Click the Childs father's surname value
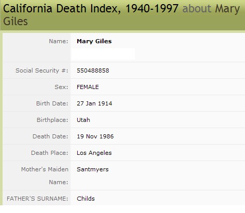 [x=85, y=199]
